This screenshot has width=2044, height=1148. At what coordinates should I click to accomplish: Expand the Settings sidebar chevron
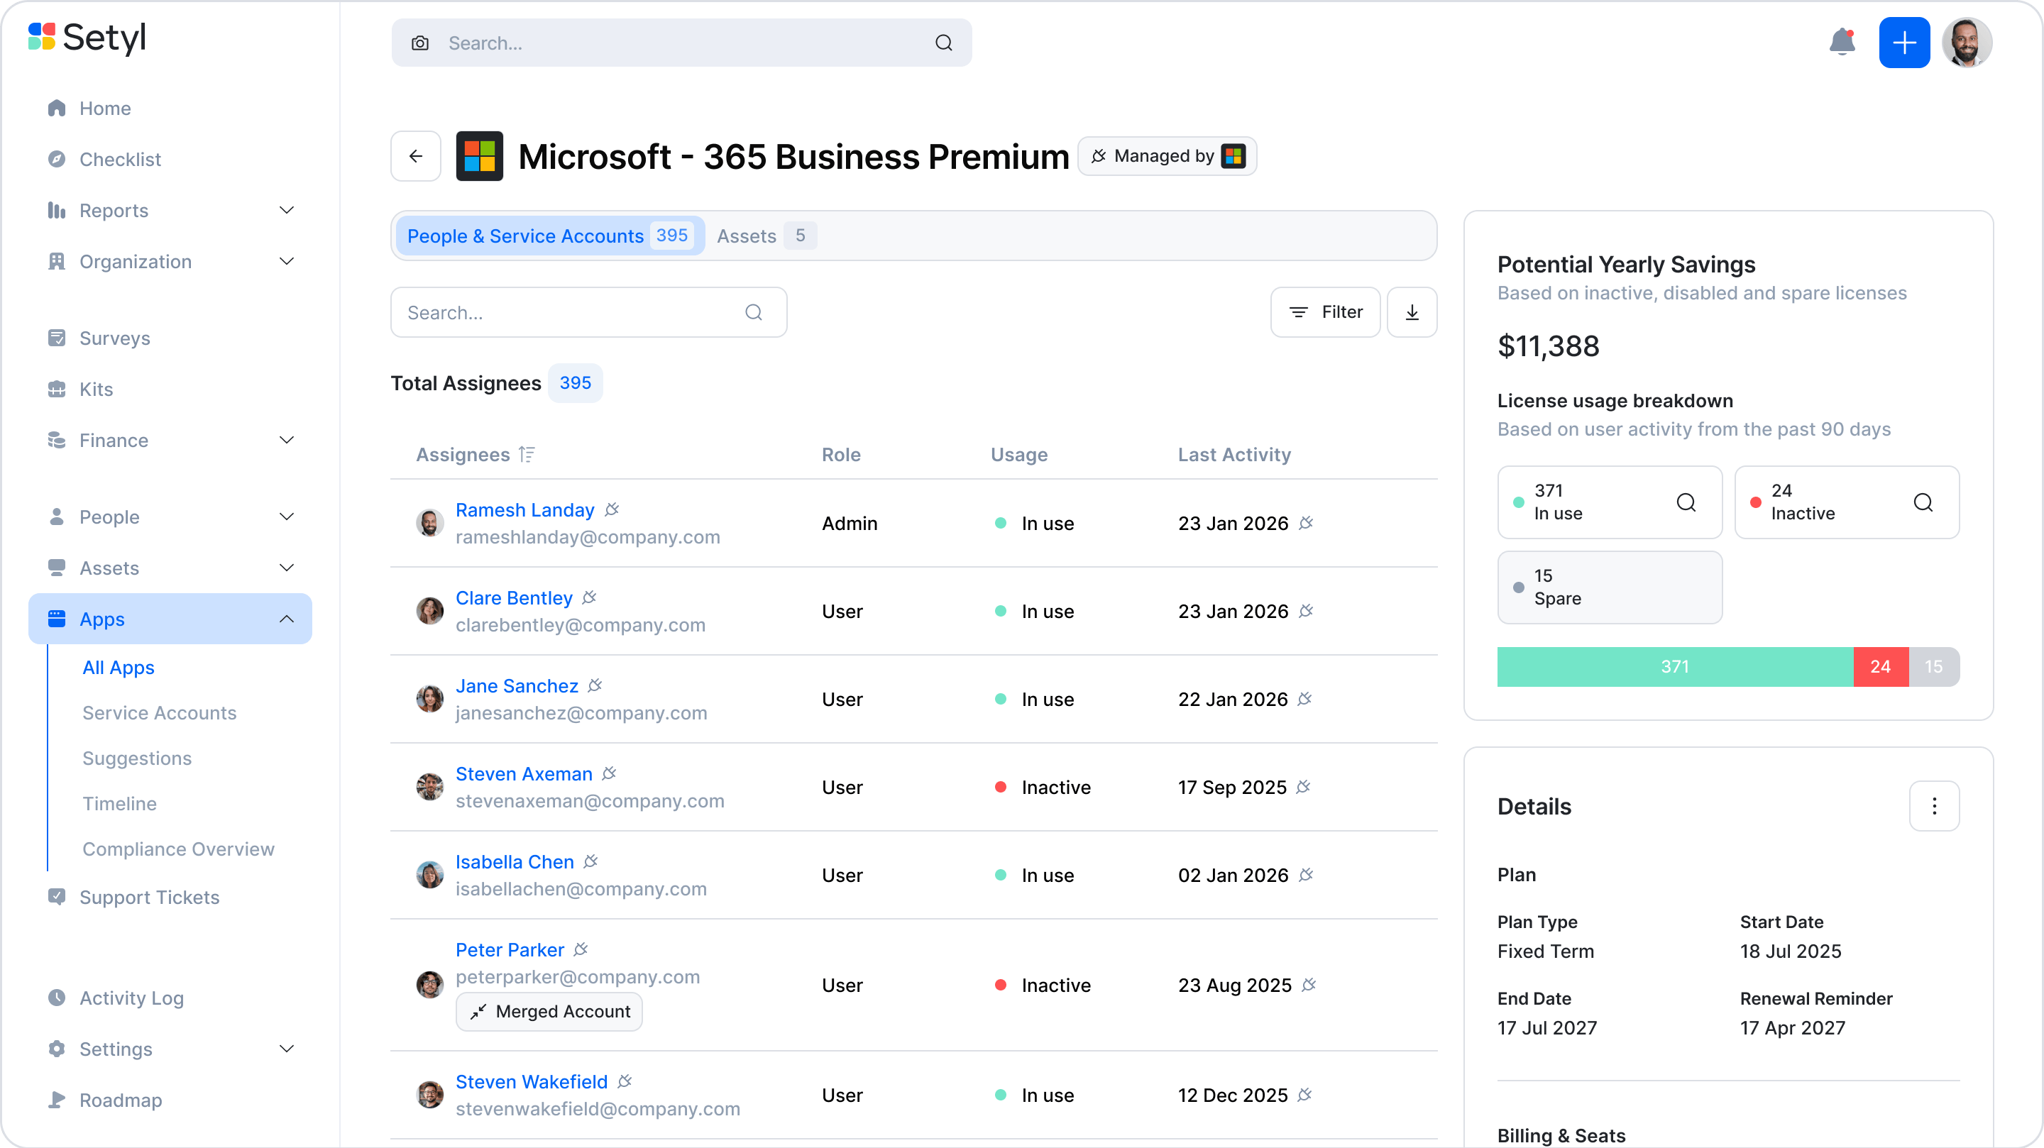pos(287,1049)
